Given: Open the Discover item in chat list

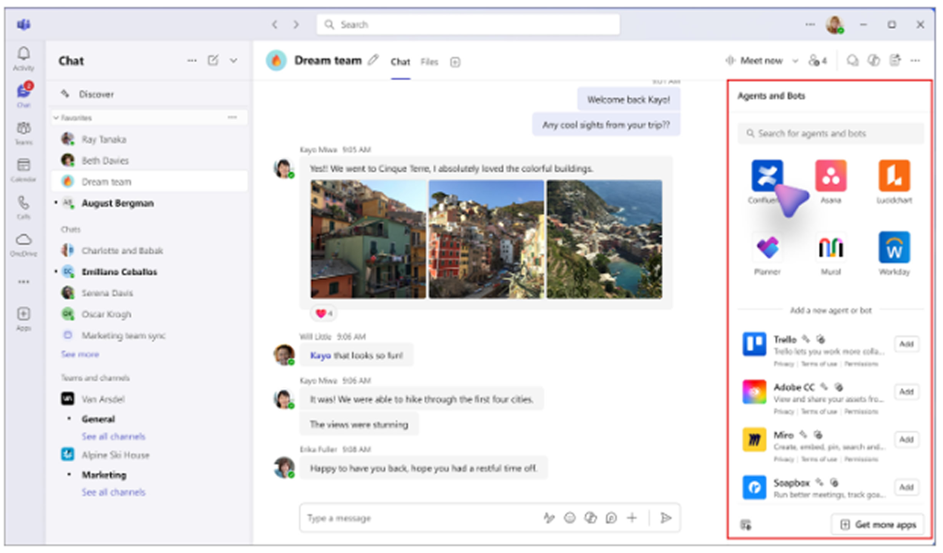Looking at the screenshot, I should pyautogui.click(x=96, y=94).
